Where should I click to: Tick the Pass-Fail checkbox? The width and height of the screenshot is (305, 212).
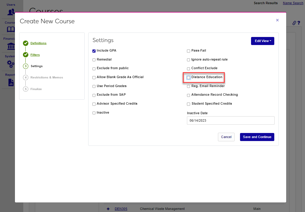[188, 51]
